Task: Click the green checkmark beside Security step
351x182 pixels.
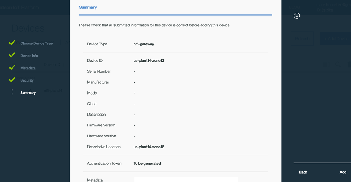Action: [12, 80]
